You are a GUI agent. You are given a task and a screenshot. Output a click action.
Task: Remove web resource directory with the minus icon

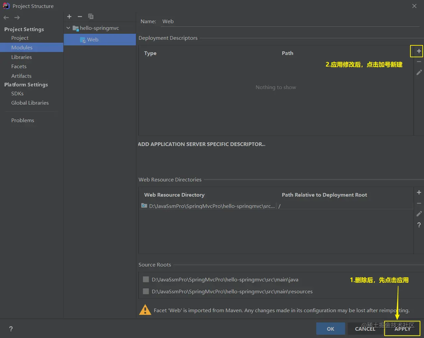point(419,203)
